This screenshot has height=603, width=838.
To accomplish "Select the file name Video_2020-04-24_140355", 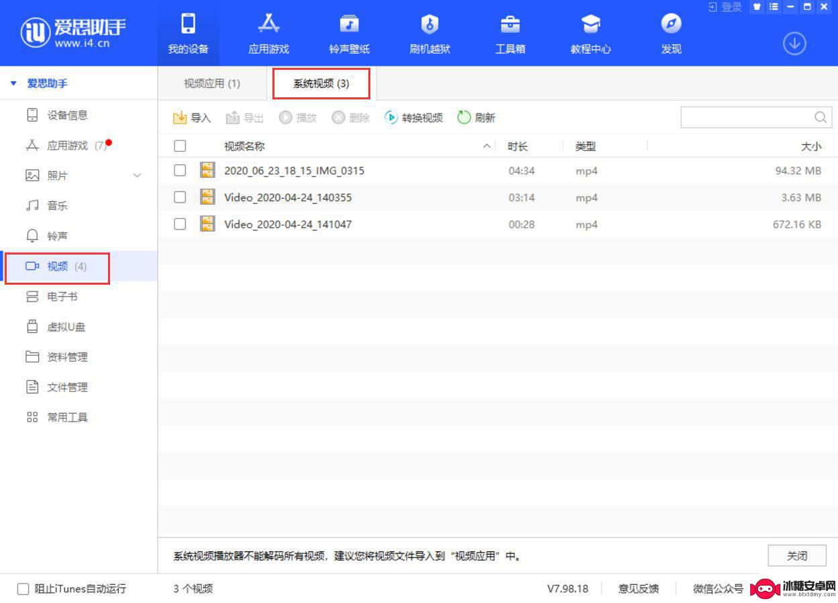I will [x=288, y=197].
